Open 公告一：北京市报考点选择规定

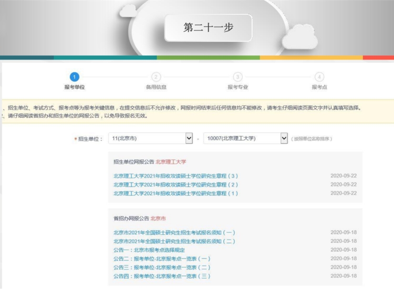pyautogui.click(x=149, y=250)
